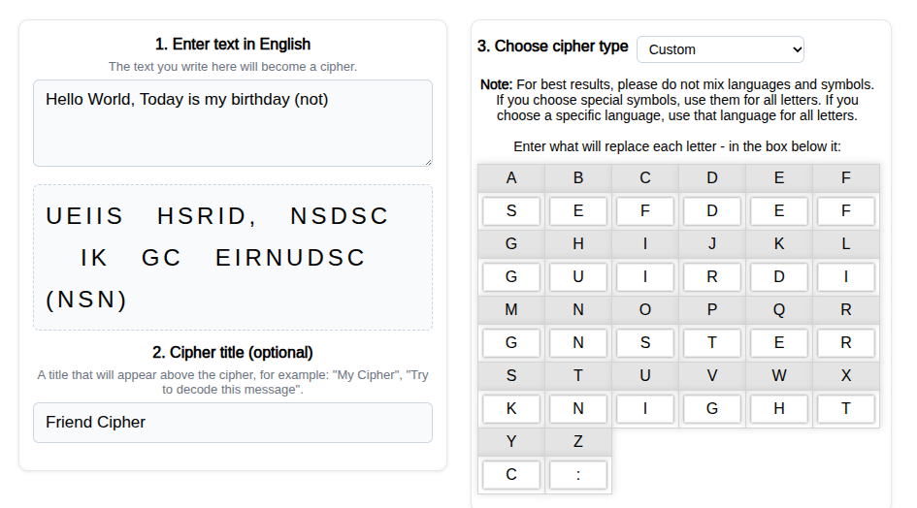The image size is (917, 508).
Task: Select the replacement box below letter W
Action: pyautogui.click(x=779, y=409)
